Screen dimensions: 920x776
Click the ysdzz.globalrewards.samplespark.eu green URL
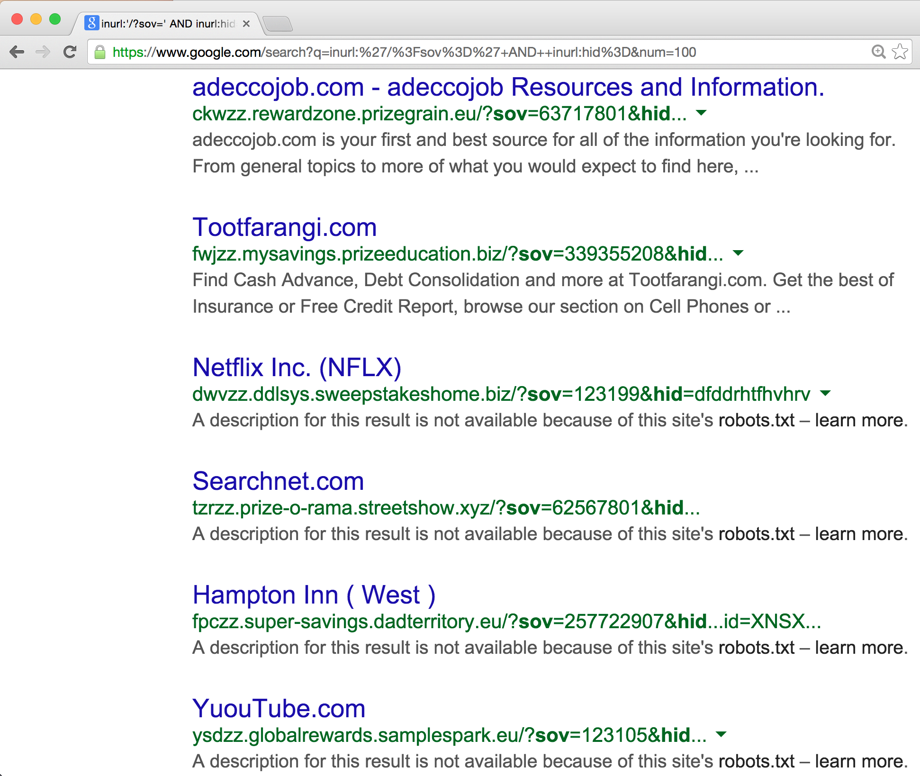click(450, 735)
